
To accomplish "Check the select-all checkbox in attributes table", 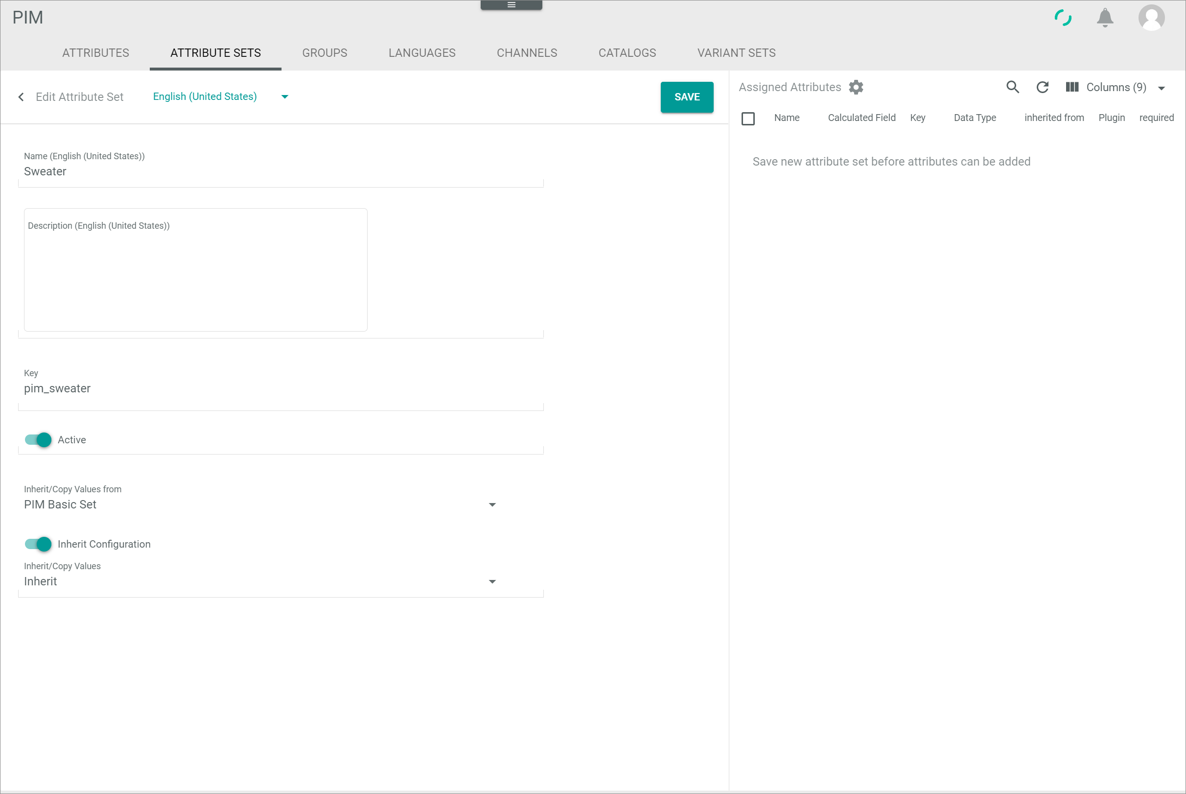I will [748, 117].
